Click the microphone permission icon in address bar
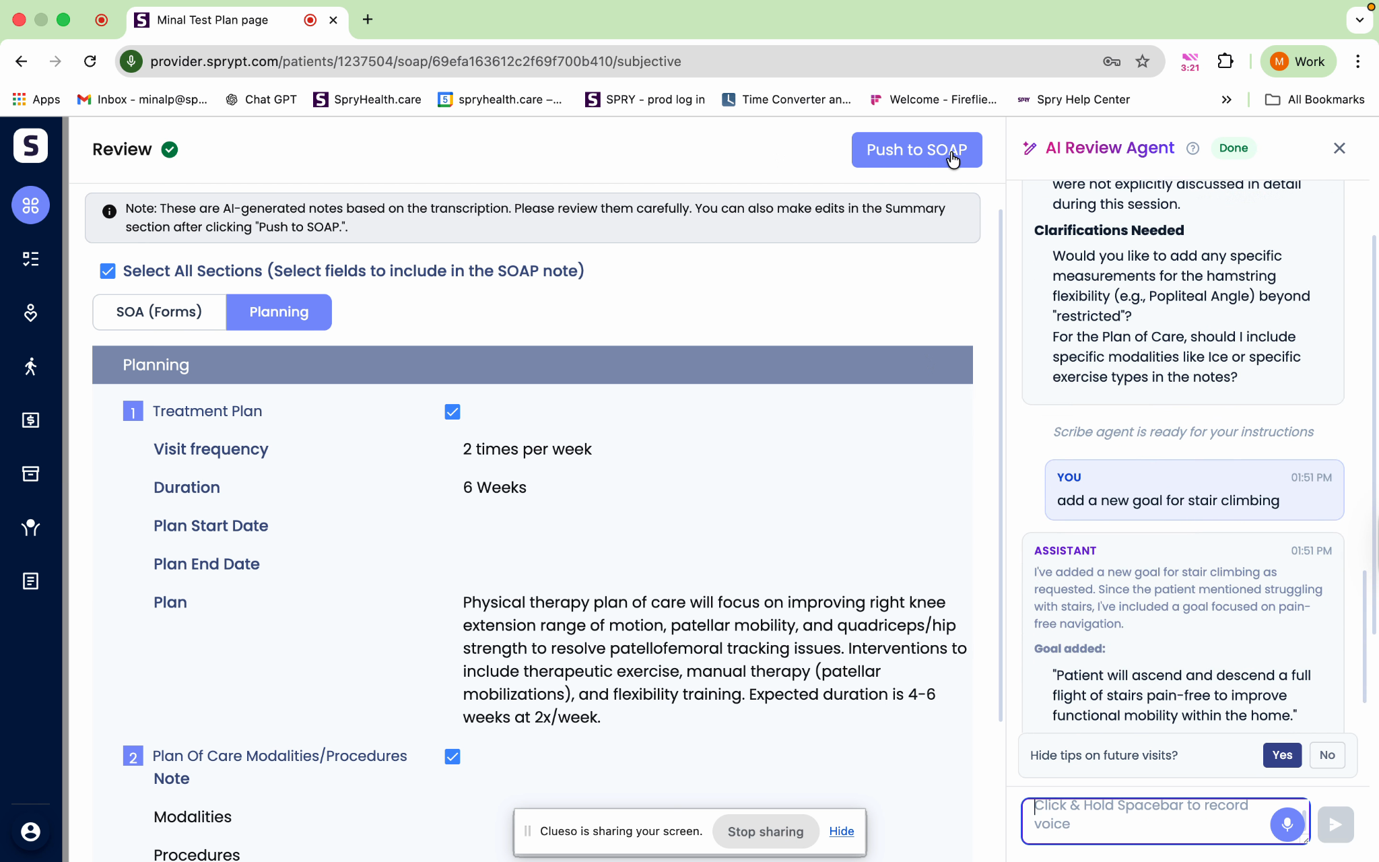Viewport: 1379px width, 862px height. coord(131,61)
